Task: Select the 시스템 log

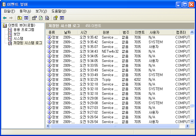Action: (x=18, y=38)
